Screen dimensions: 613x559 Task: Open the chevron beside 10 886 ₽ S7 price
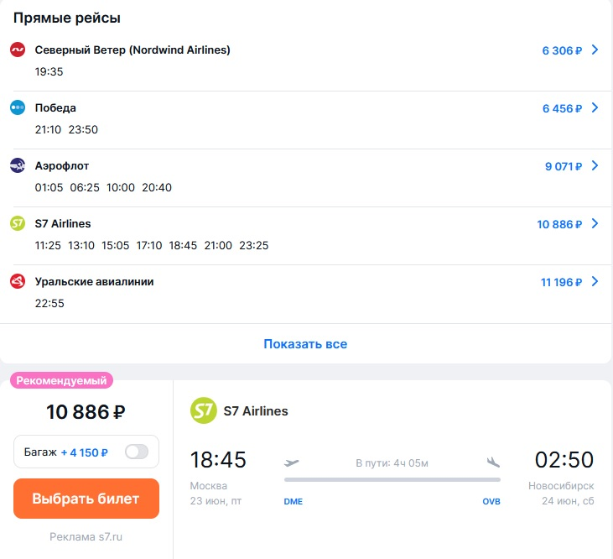pyautogui.click(x=595, y=223)
